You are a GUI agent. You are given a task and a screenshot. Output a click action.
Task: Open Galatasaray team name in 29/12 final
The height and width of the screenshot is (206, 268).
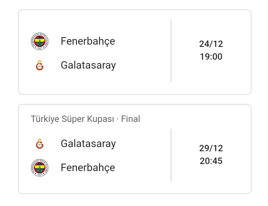(x=88, y=144)
